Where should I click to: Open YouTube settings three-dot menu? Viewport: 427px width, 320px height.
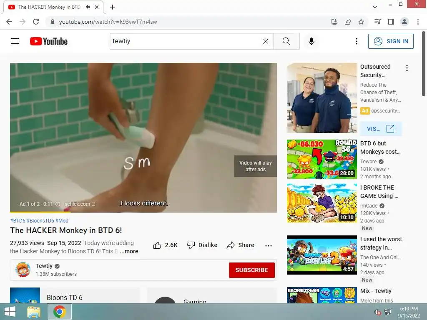tap(356, 41)
